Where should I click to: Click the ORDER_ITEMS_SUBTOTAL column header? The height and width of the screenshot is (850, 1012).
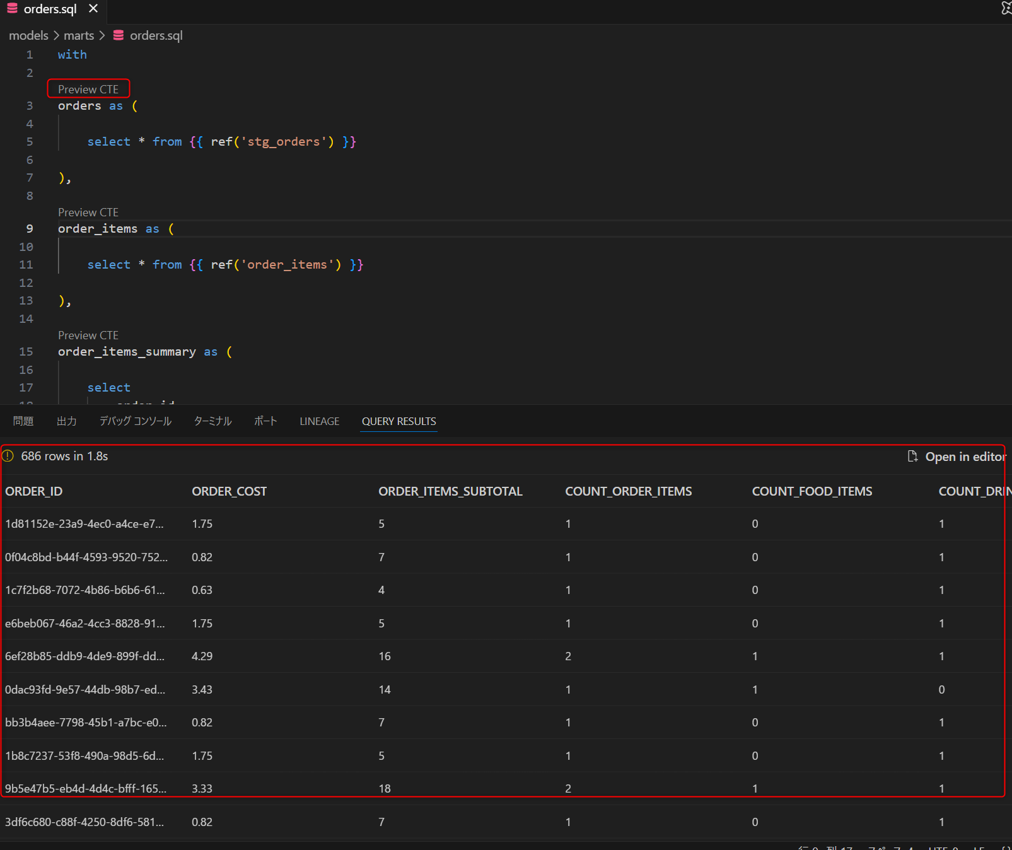point(450,491)
